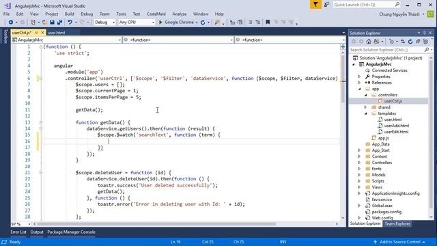Image resolution: width=437 pixels, height=246 pixels.
Task: Open the Chung Nguyễn Thành account menu
Action: (401, 14)
